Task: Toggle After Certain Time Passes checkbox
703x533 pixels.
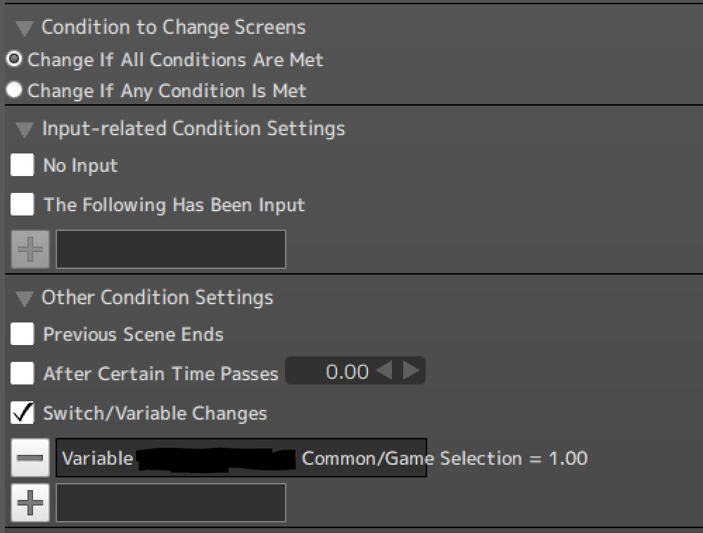Action: (23, 373)
